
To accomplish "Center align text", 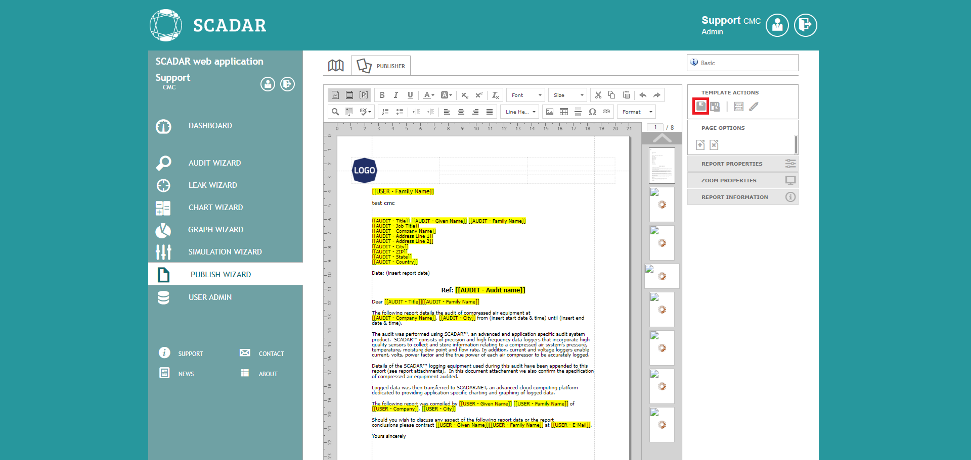I will pos(461,112).
